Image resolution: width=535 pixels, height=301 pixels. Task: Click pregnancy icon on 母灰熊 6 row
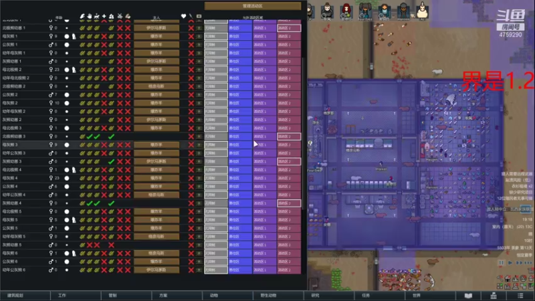(x=74, y=254)
